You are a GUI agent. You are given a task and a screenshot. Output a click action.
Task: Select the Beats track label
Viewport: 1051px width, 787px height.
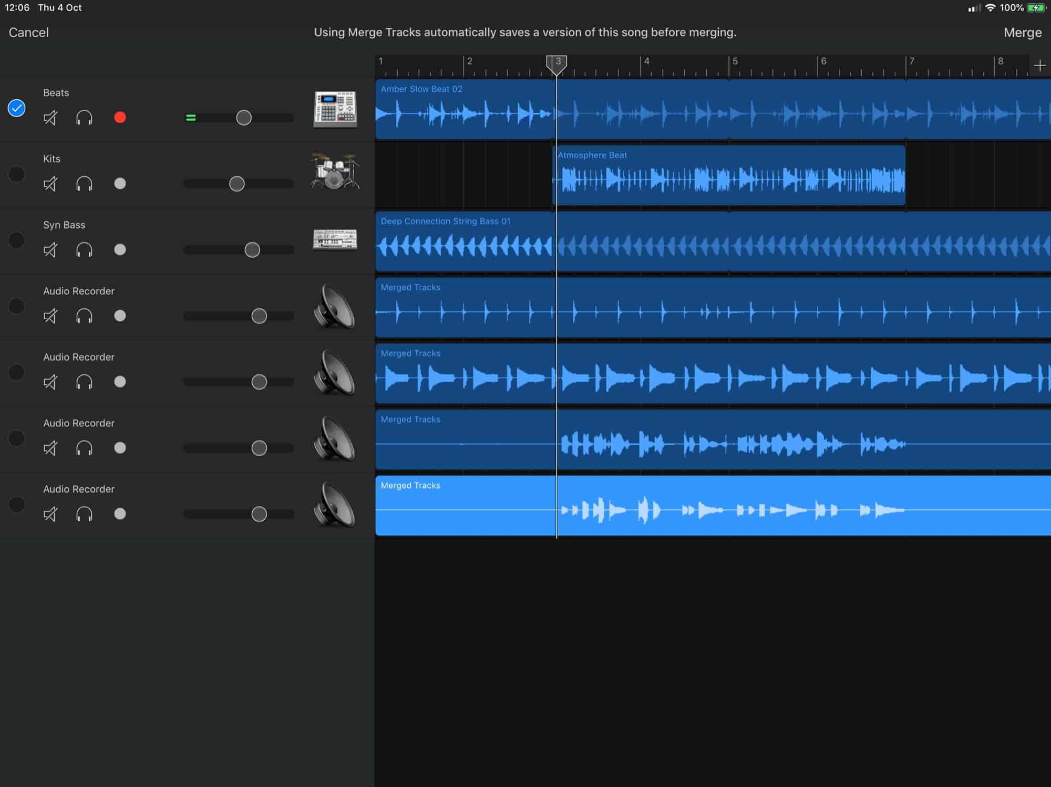56,92
